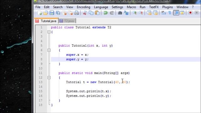
Task: Open the Plugins menu
Action: [x=167, y=7]
